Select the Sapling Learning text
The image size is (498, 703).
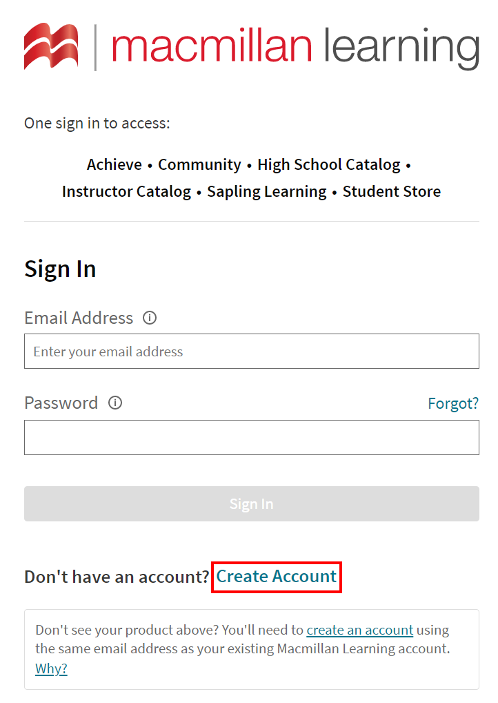267,192
